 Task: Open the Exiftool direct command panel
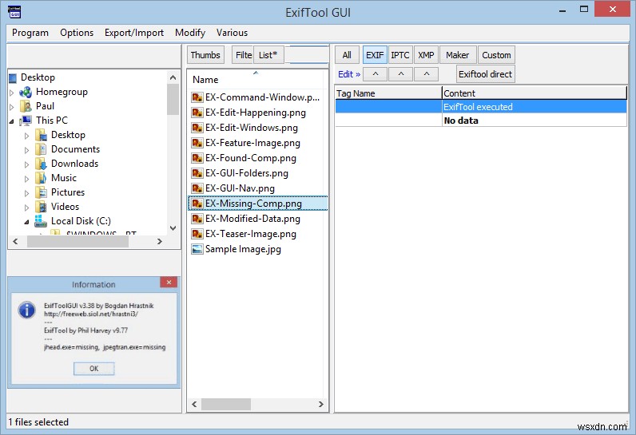[485, 74]
